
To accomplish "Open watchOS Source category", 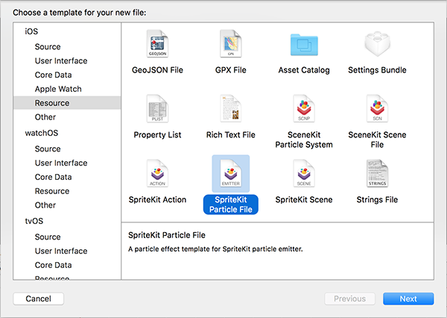I will pyautogui.click(x=48, y=149).
